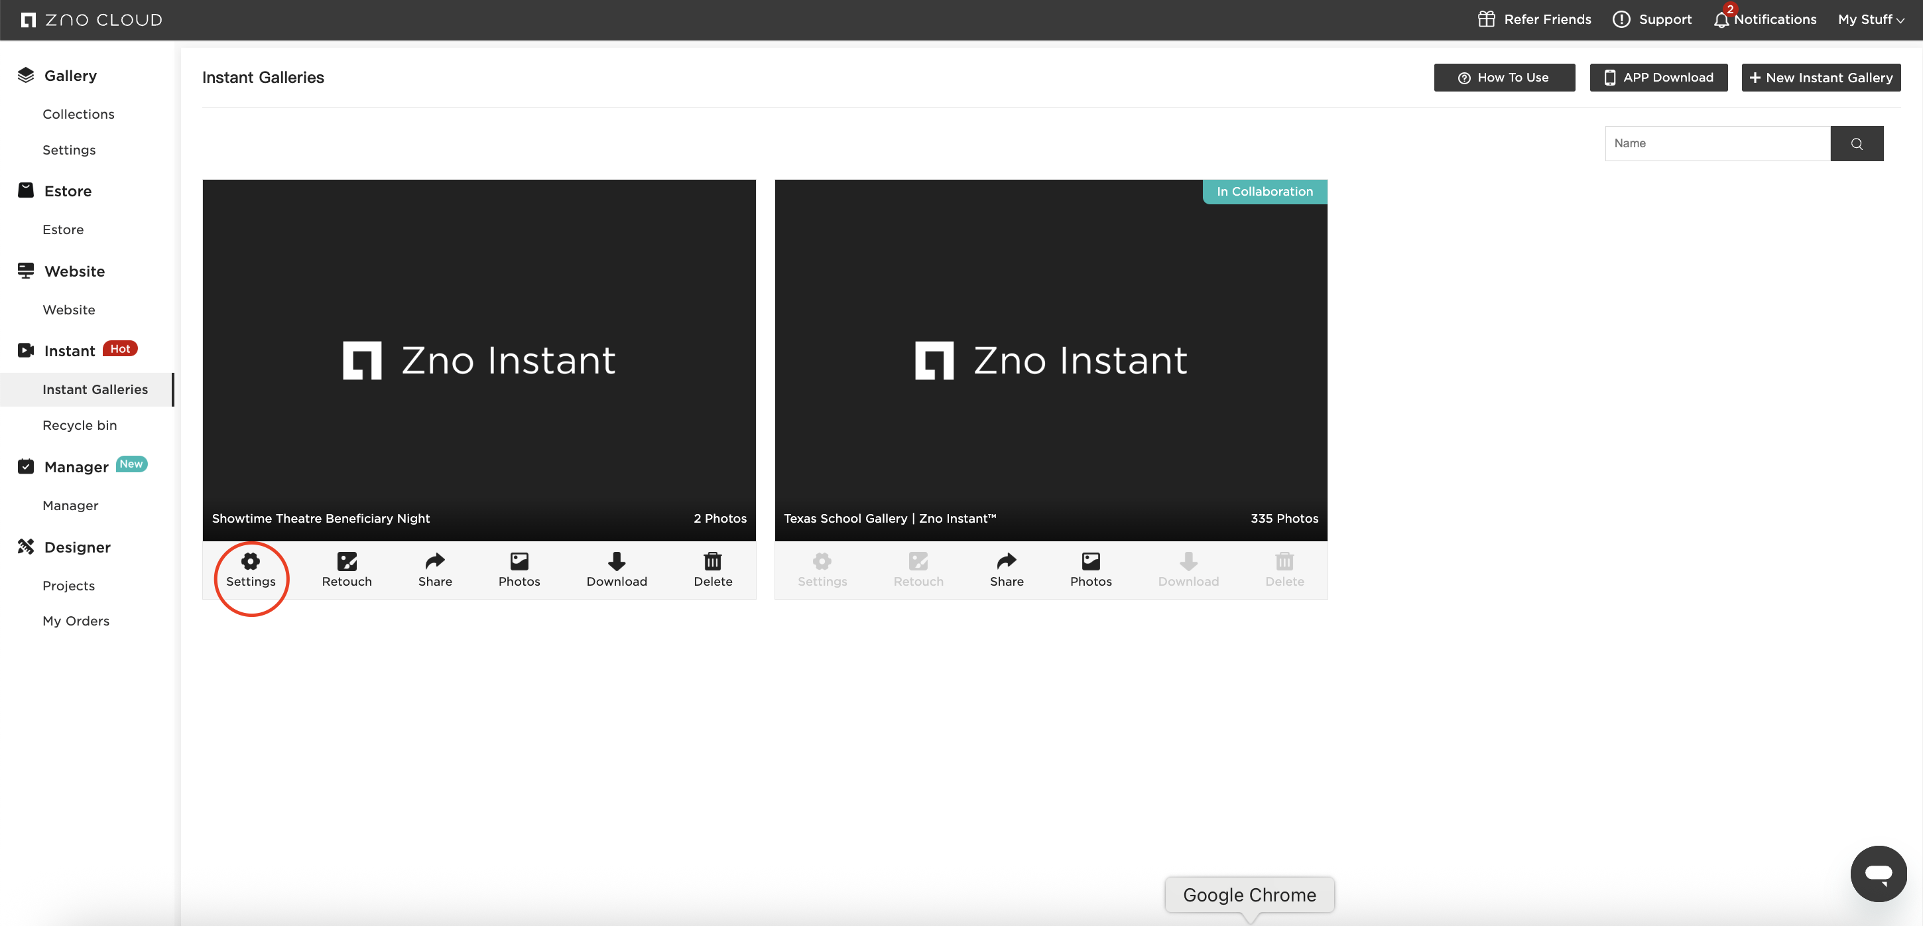The image size is (1923, 926).
Task: Open Settings for Showtime Theatre gallery
Action: click(x=250, y=570)
